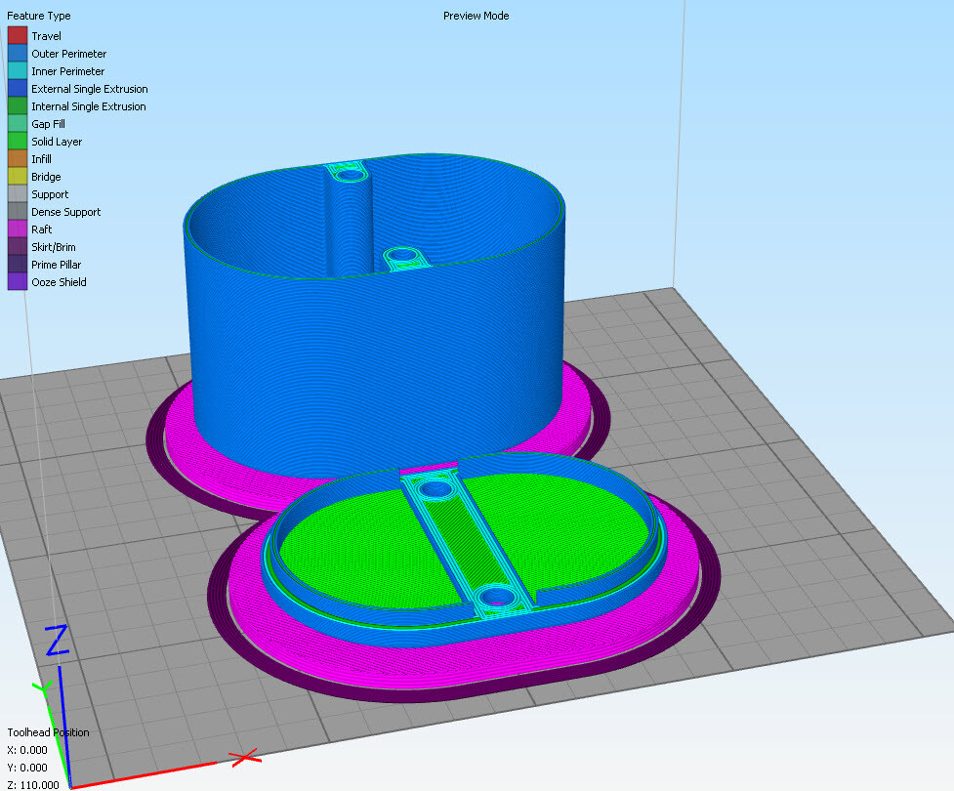
Task: Select the magenta Raft legend swatch
Action: pos(18,229)
